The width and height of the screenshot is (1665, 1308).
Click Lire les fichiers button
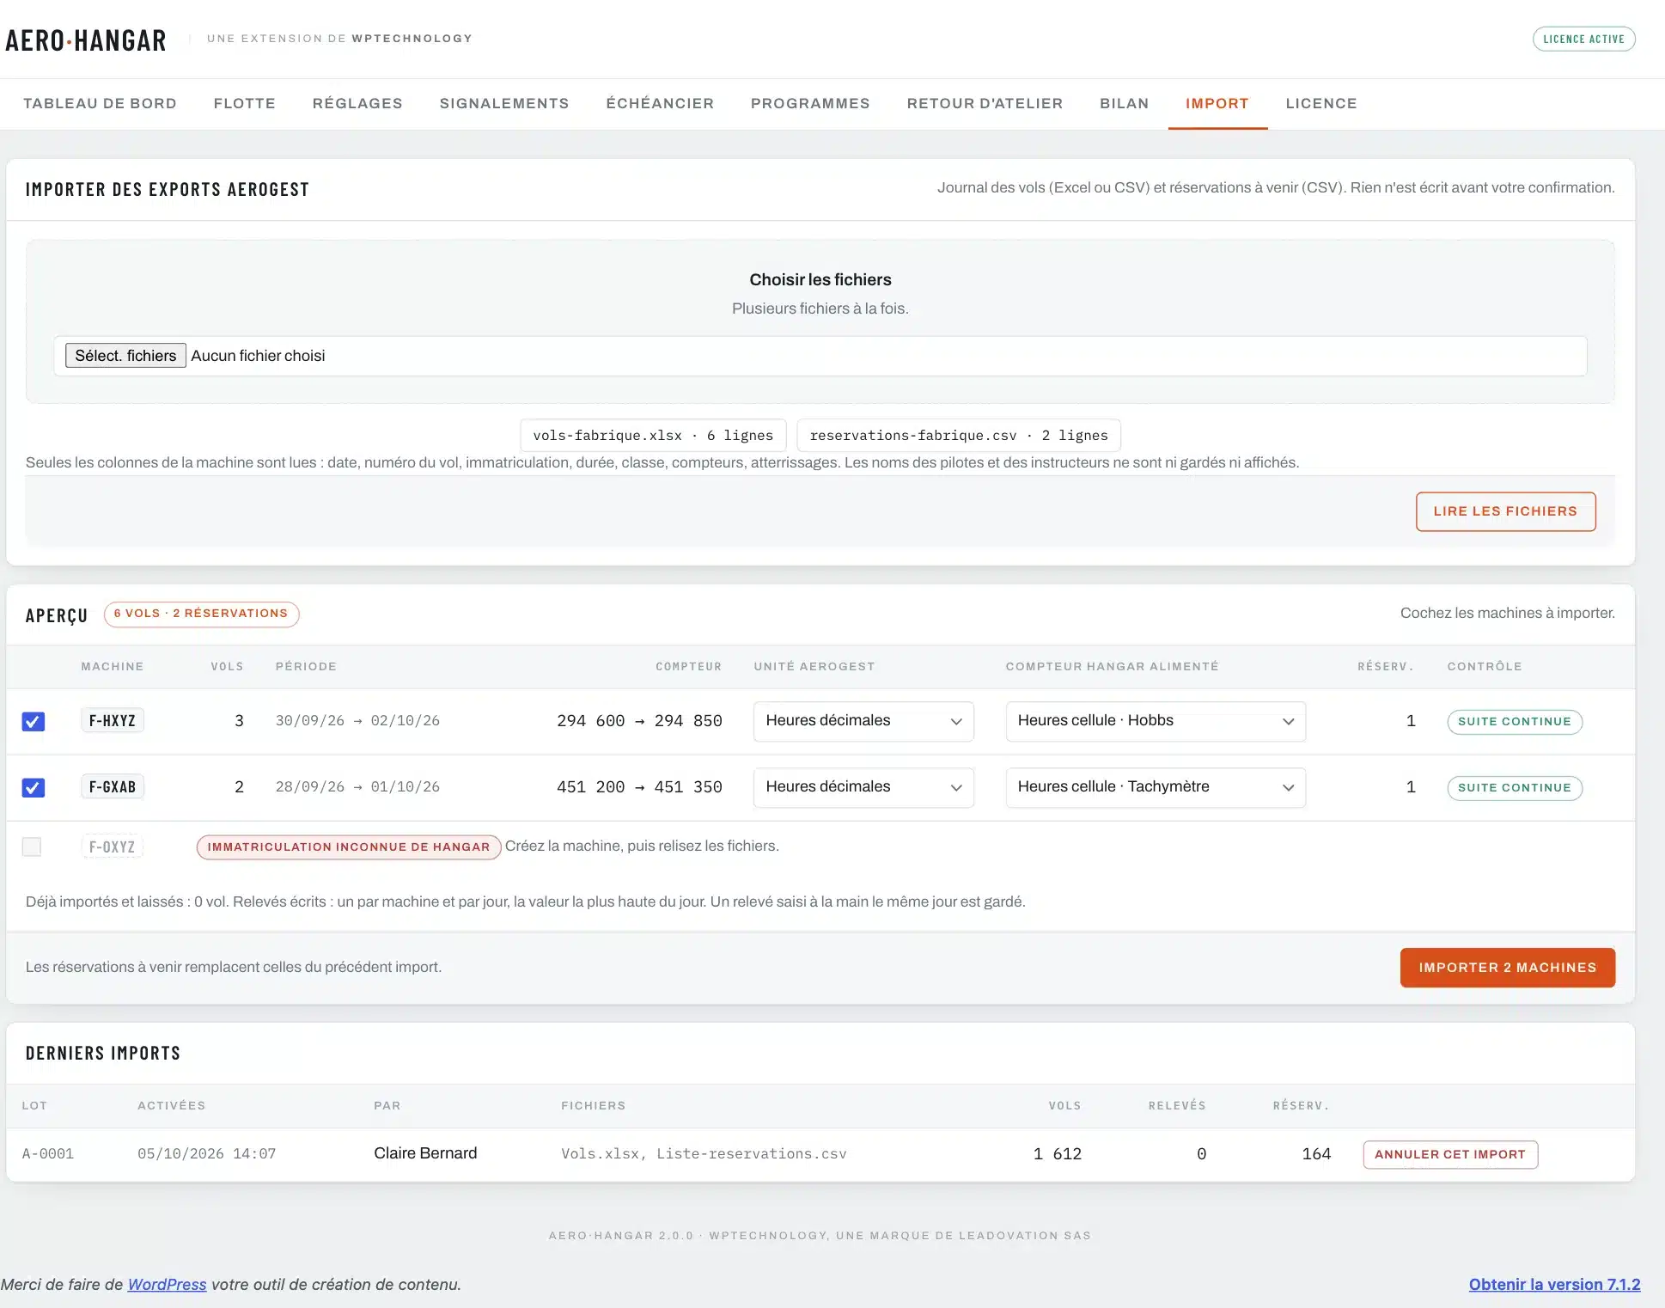1505,511
